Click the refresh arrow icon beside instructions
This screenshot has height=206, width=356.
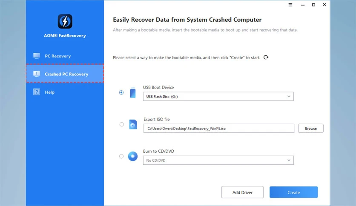point(266,57)
